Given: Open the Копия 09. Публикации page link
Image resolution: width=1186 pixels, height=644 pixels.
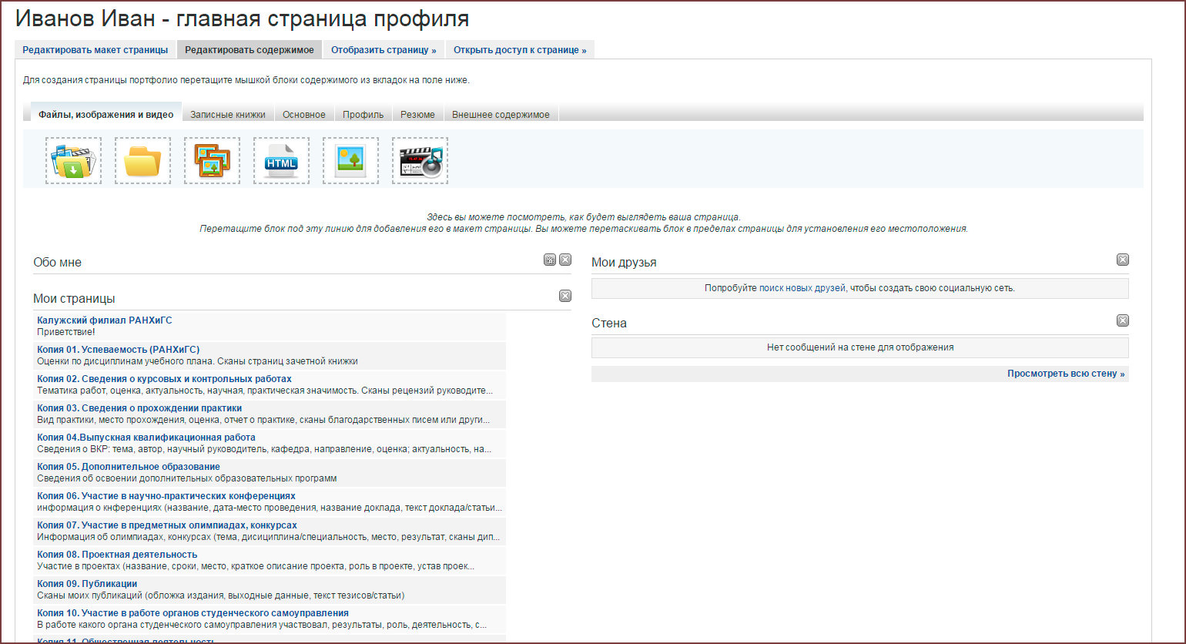Looking at the screenshot, I should pos(87,584).
